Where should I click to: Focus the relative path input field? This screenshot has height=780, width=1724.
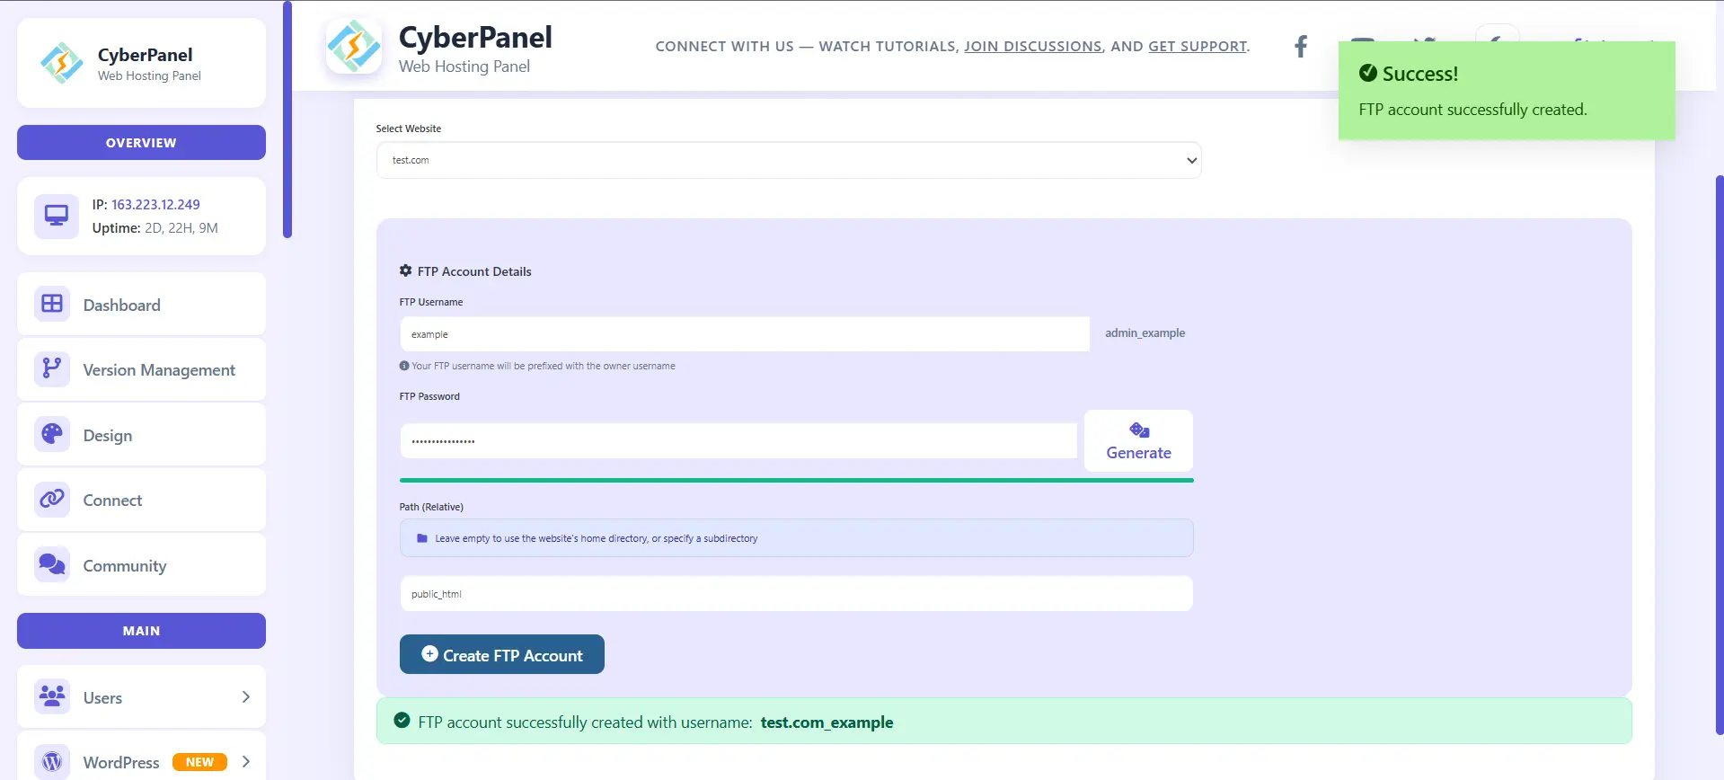coord(796,594)
